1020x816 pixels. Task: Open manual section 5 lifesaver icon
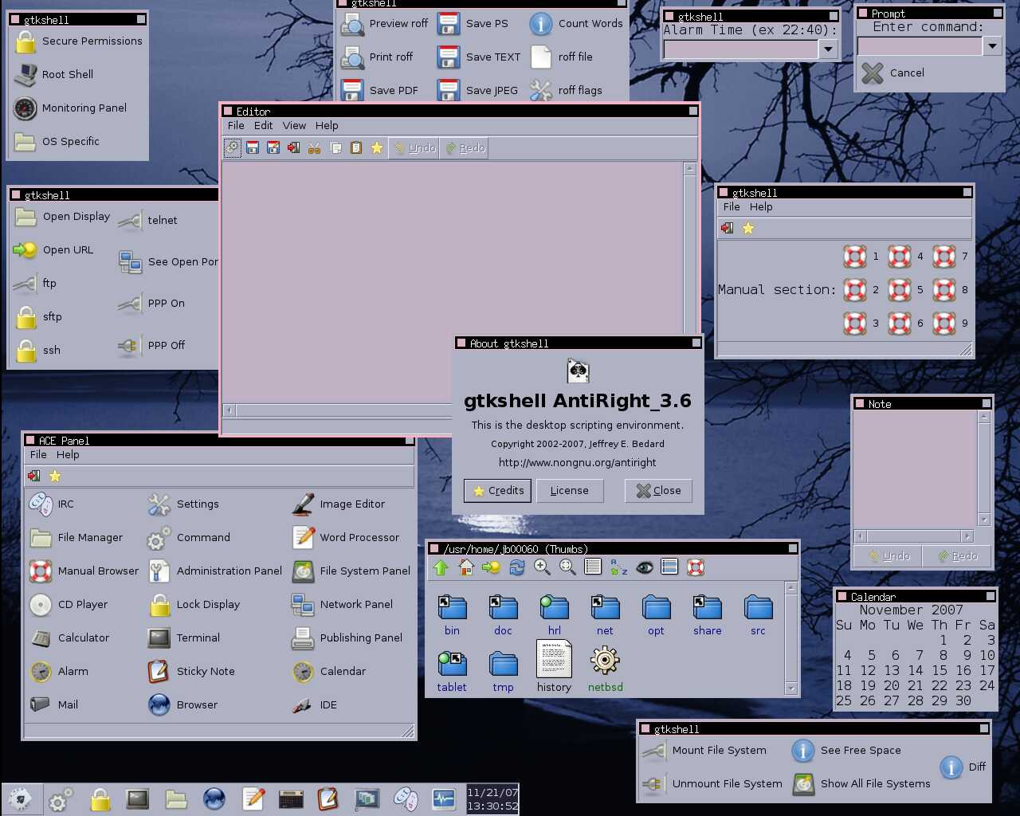pos(900,290)
